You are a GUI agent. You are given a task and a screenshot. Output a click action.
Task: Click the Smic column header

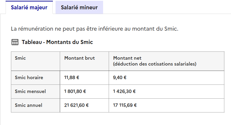[x=36, y=61]
